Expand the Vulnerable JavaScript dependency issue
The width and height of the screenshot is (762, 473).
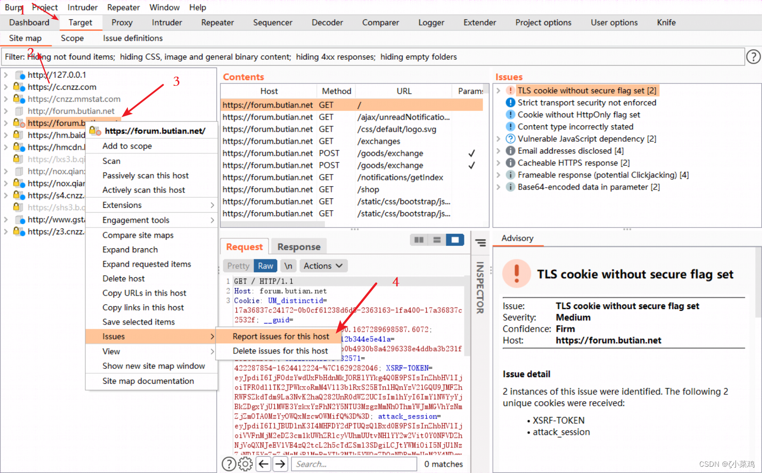498,138
